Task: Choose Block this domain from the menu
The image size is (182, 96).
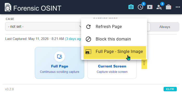Action: pyautogui.click(x=114, y=39)
